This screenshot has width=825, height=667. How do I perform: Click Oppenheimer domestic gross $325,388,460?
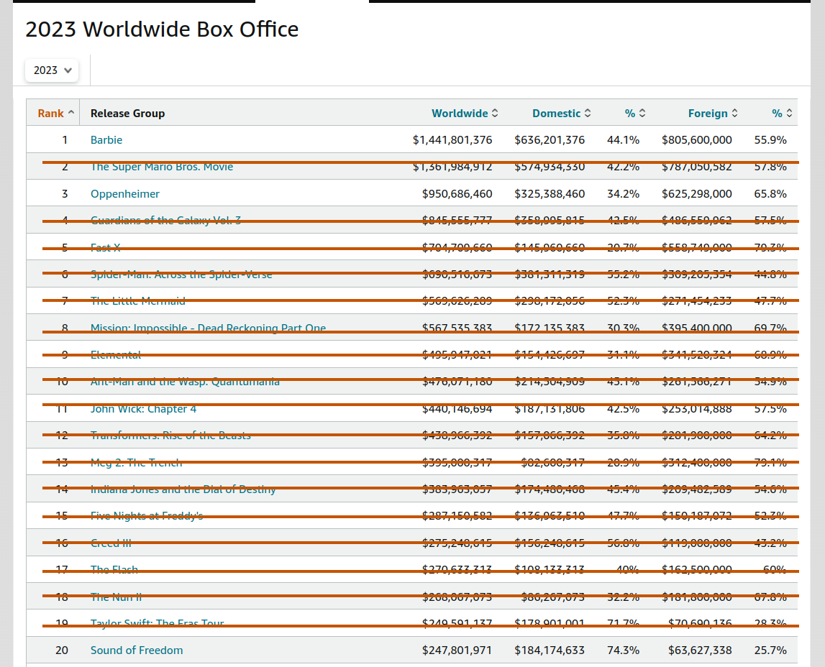pyautogui.click(x=550, y=194)
